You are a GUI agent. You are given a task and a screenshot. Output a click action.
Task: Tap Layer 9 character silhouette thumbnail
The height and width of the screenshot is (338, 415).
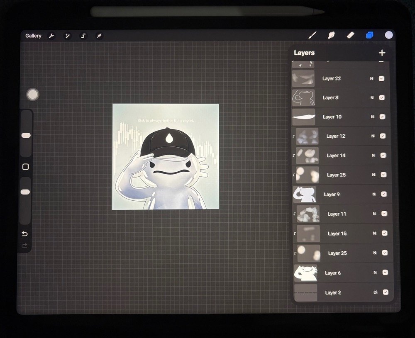click(305, 194)
